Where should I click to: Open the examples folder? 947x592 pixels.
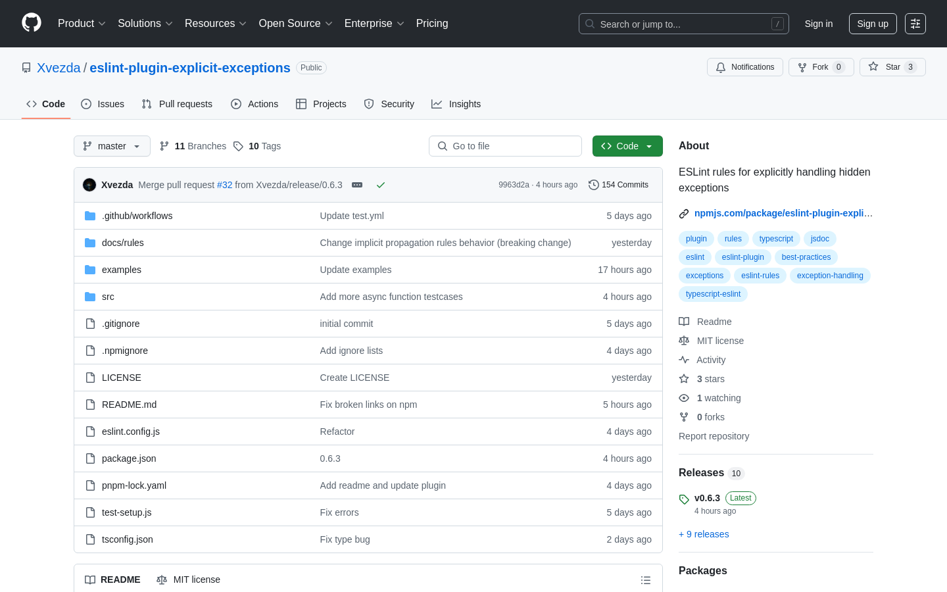point(122,270)
